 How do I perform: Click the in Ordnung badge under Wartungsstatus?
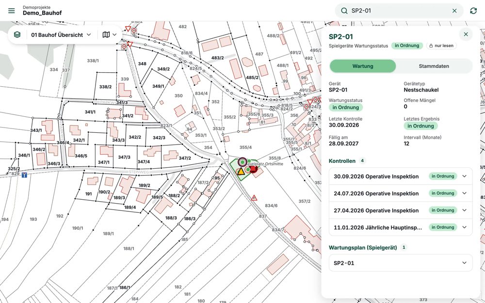click(345, 108)
